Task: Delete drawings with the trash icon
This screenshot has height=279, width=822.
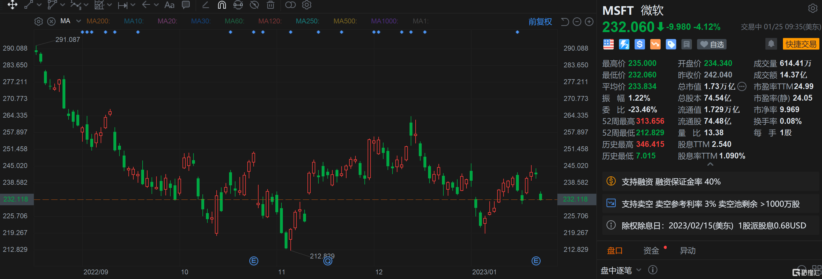Action: [x=271, y=5]
